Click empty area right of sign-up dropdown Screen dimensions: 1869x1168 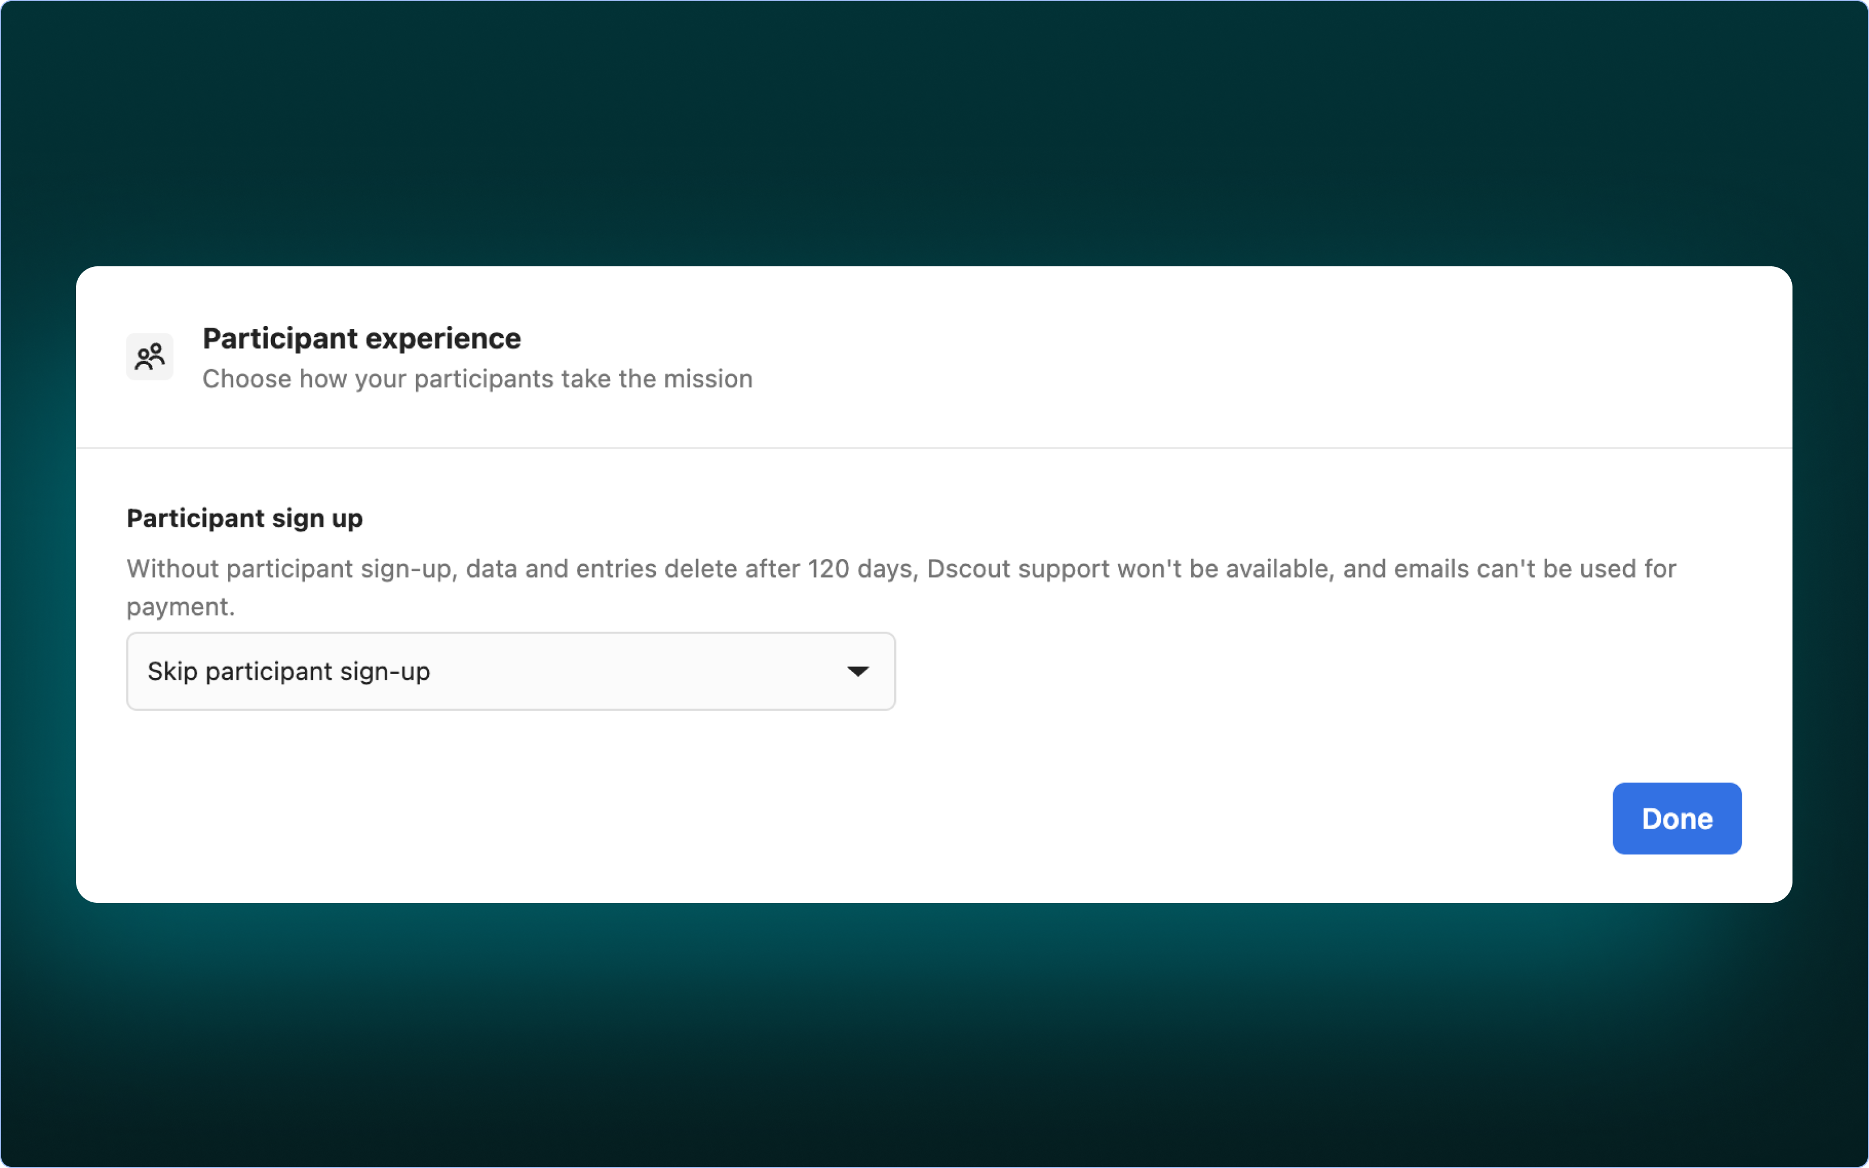coord(1313,671)
